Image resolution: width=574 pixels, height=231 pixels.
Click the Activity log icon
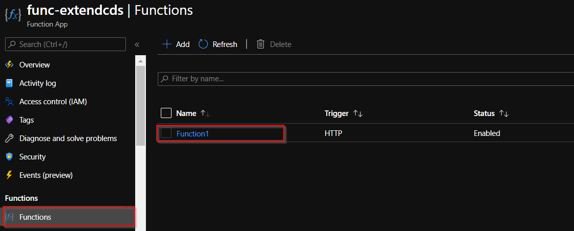click(x=9, y=83)
